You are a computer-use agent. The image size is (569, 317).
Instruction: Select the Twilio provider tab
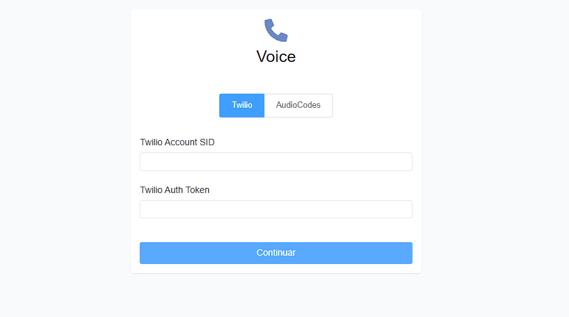tap(242, 105)
